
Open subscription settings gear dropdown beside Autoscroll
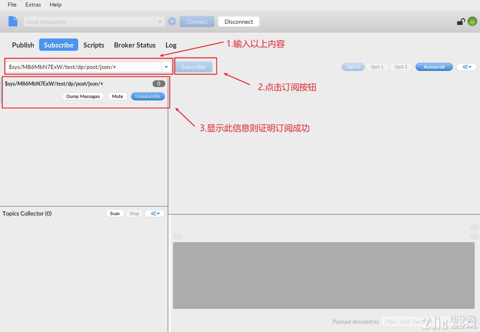466,67
